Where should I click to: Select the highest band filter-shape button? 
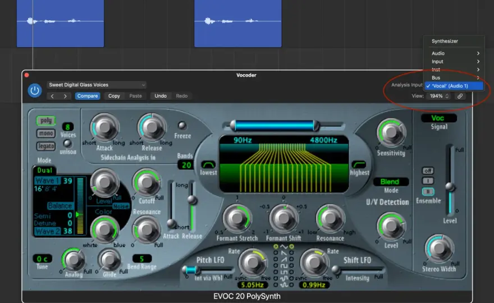tap(359, 165)
